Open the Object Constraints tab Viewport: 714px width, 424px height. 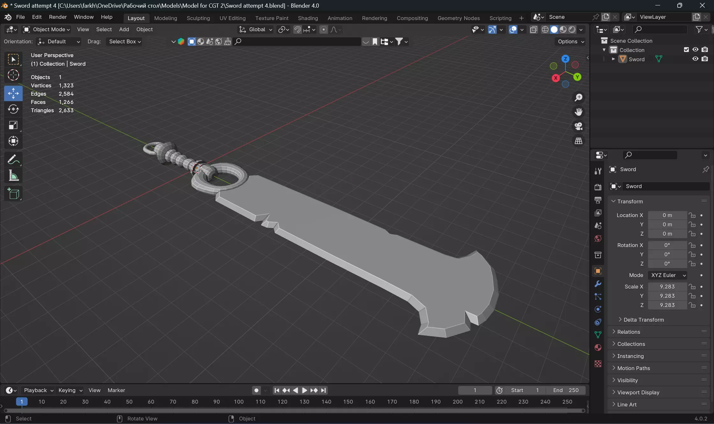(598, 322)
